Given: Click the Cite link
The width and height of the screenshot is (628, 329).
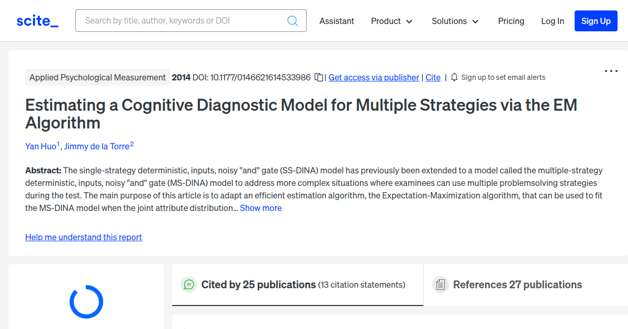Looking at the screenshot, I should (x=433, y=77).
